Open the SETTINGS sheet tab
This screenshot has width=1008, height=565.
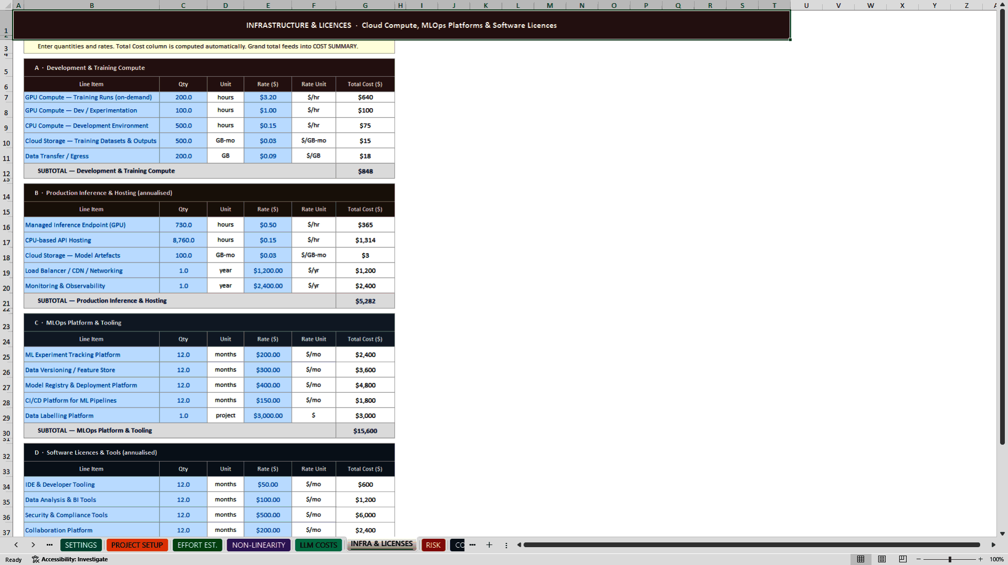[x=81, y=545]
